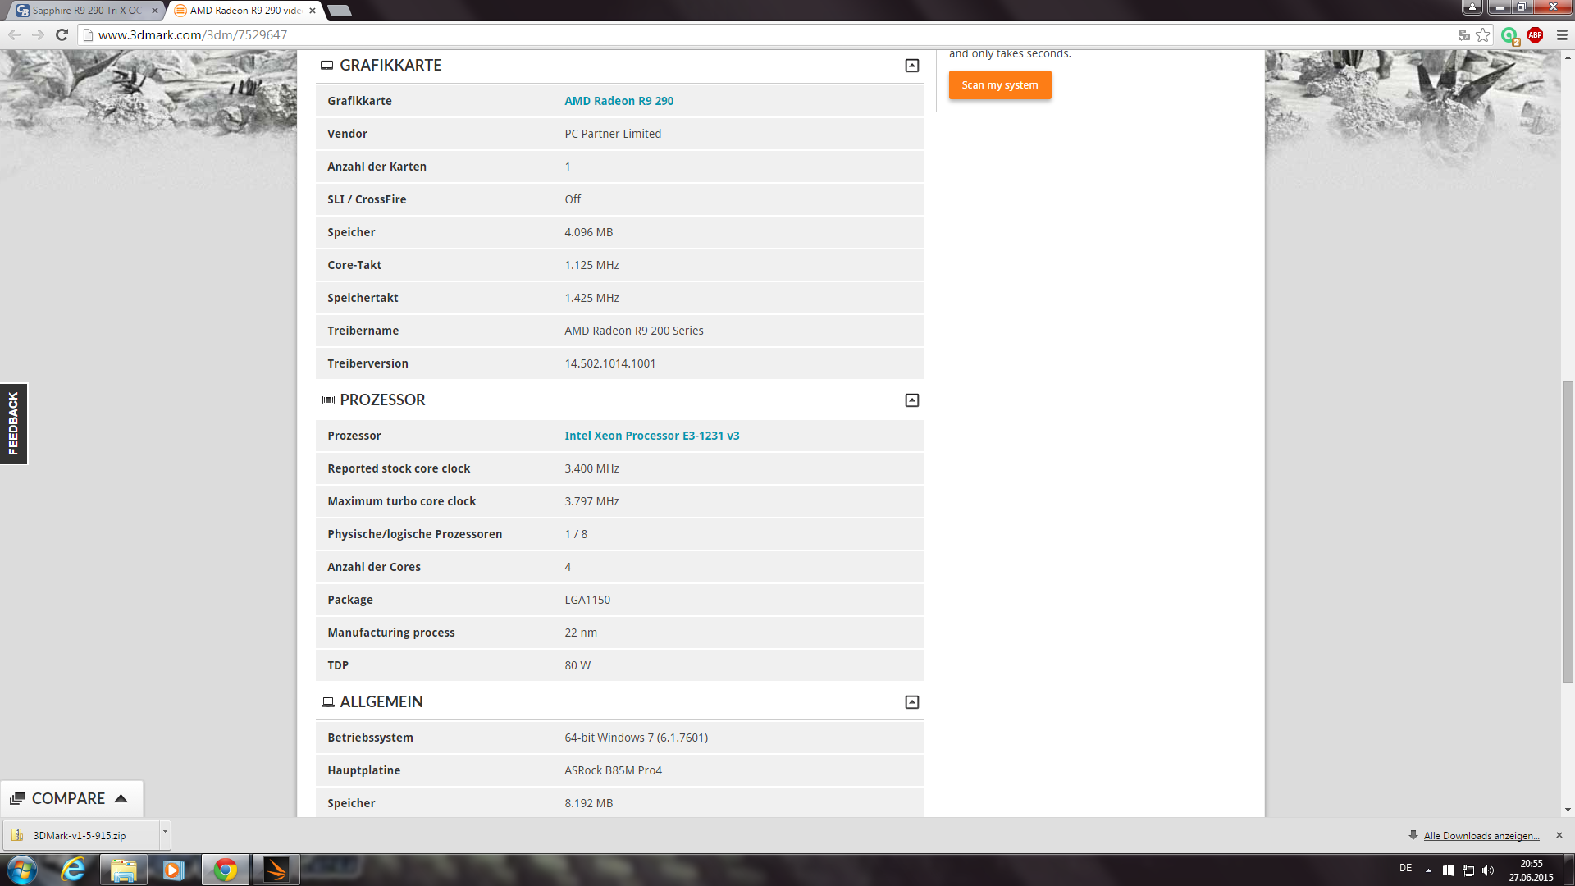The height and width of the screenshot is (886, 1575).
Task: Open the Chrome hamburger menu
Action: coord(1562,34)
